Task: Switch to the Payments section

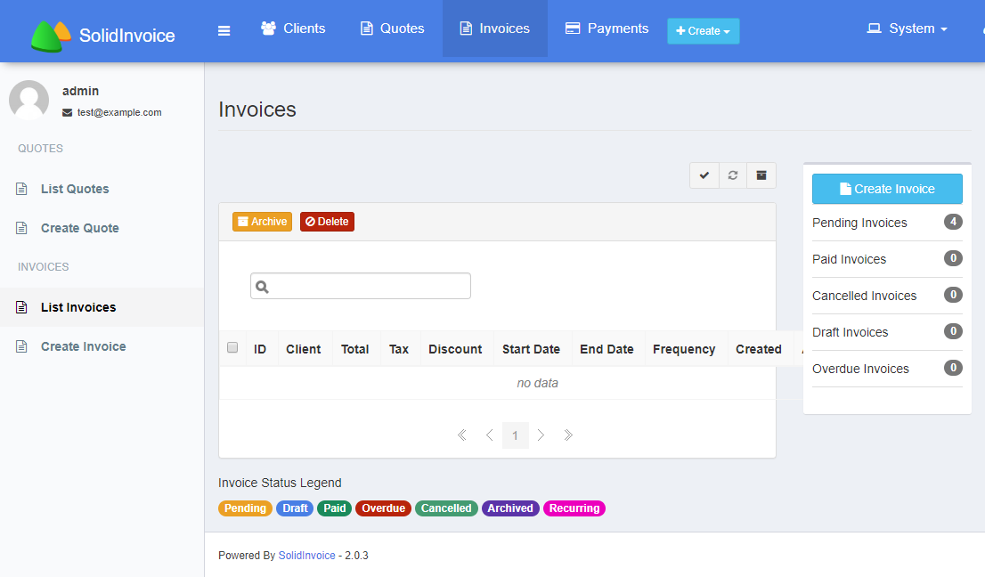Action: point(606,28)
